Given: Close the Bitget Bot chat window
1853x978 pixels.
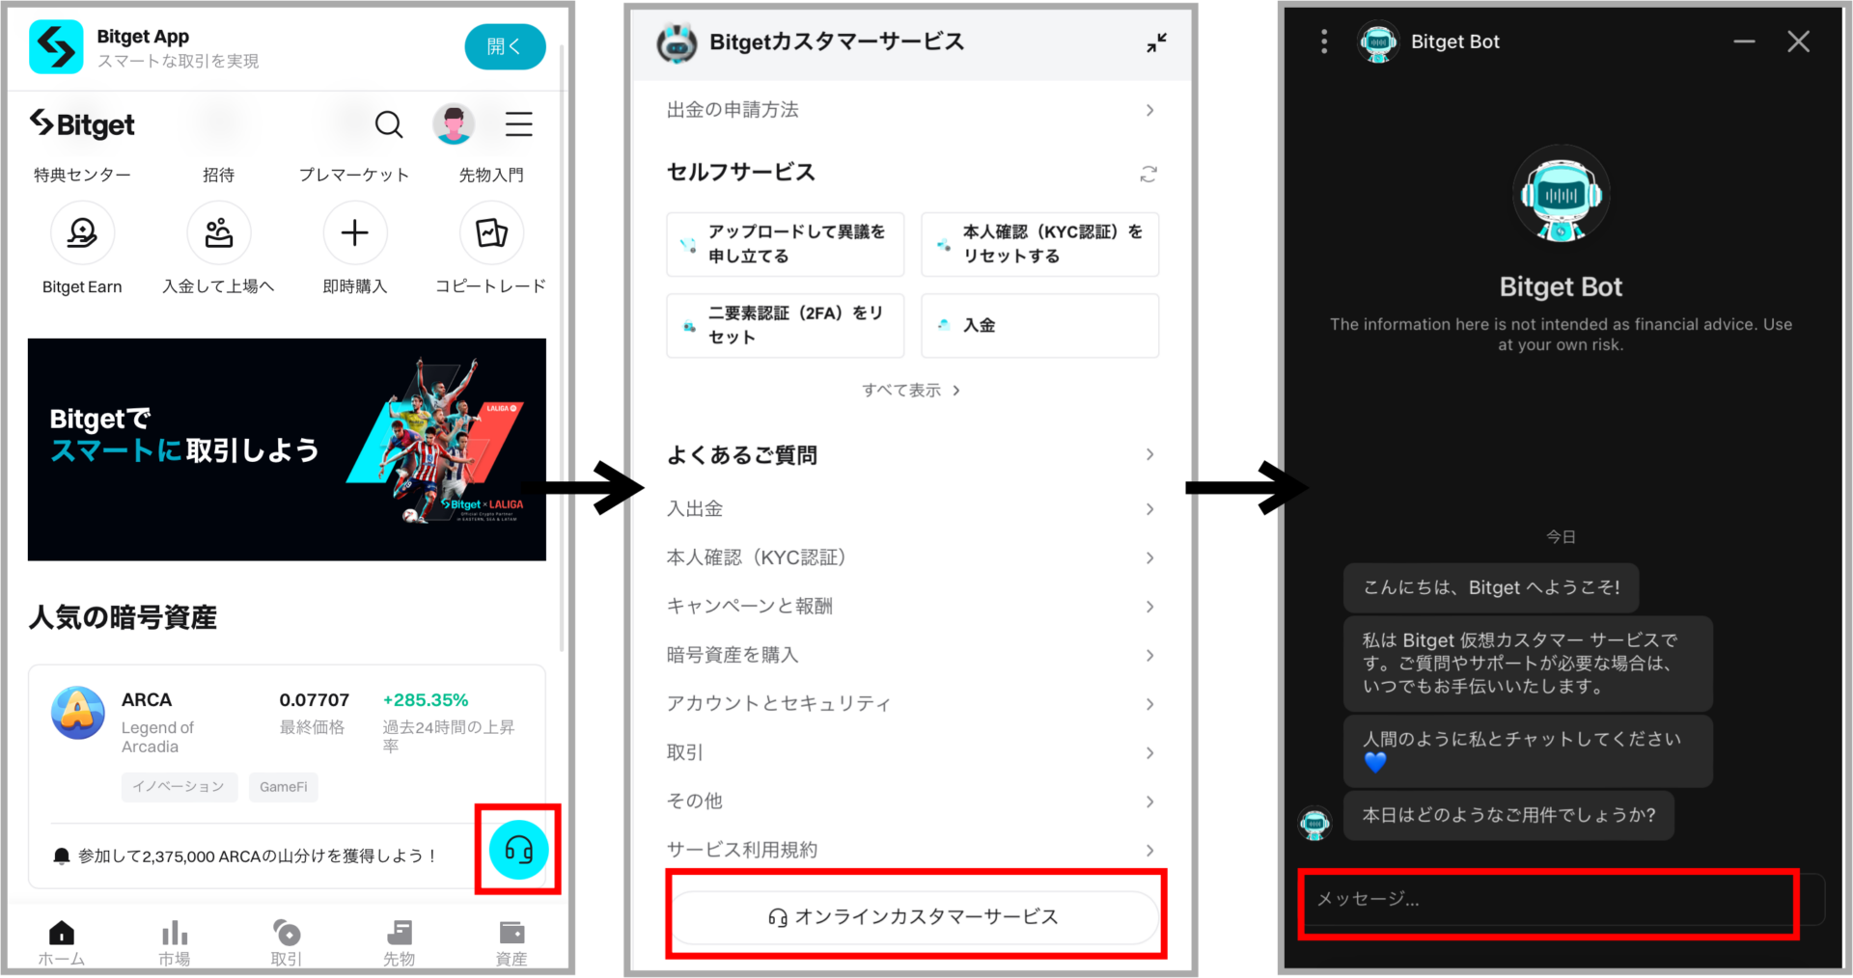Looking at the screenshot, I should coord(1798,41).
